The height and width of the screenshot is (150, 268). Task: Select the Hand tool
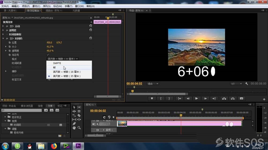(74, 128)
